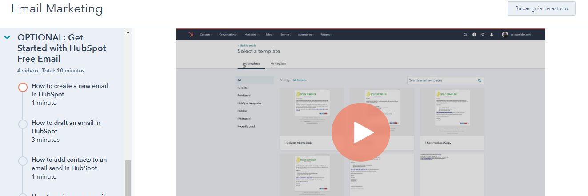Click the 3 minutos duration label
The image size is (588, 196).
[x=45, y=140]
